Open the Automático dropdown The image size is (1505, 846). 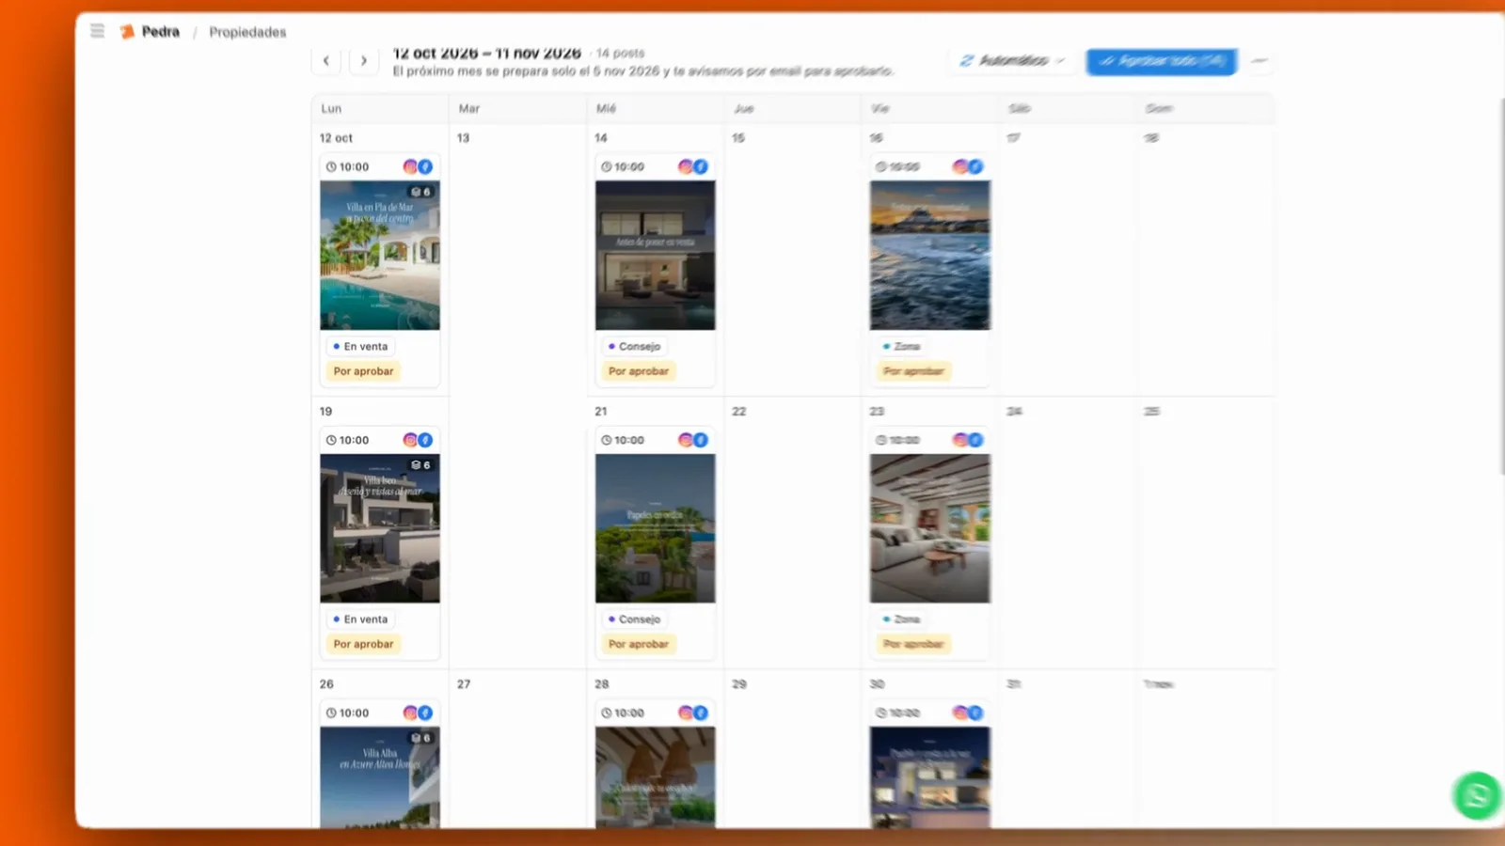[x=1012, y=60]
